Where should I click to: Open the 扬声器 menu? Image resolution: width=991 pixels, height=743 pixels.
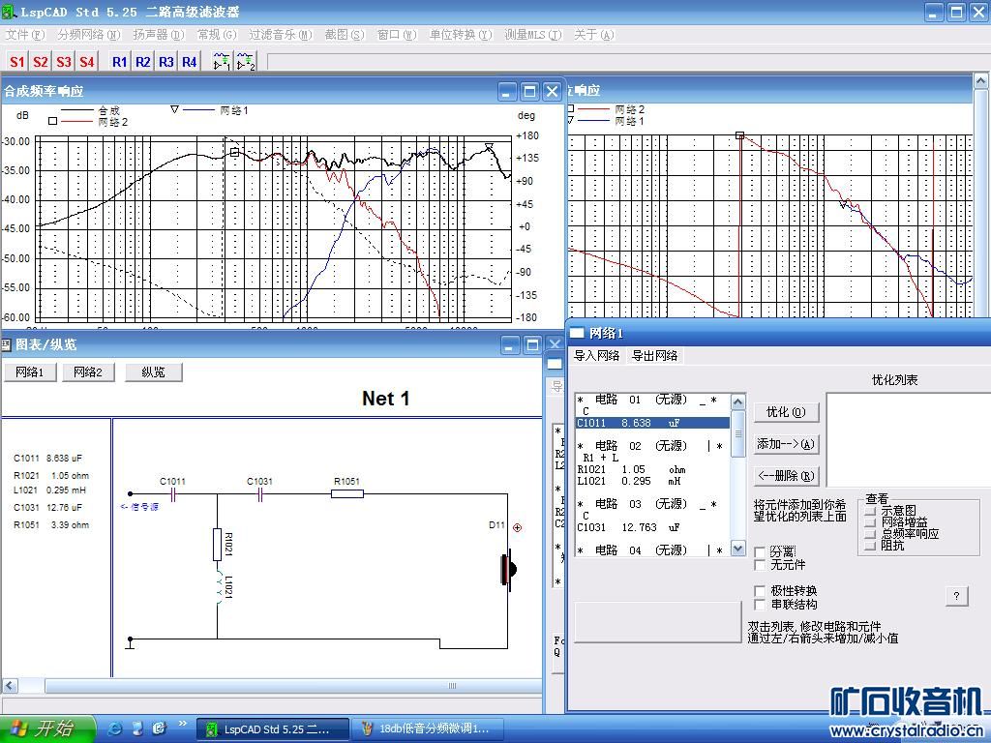coord(158,35)
